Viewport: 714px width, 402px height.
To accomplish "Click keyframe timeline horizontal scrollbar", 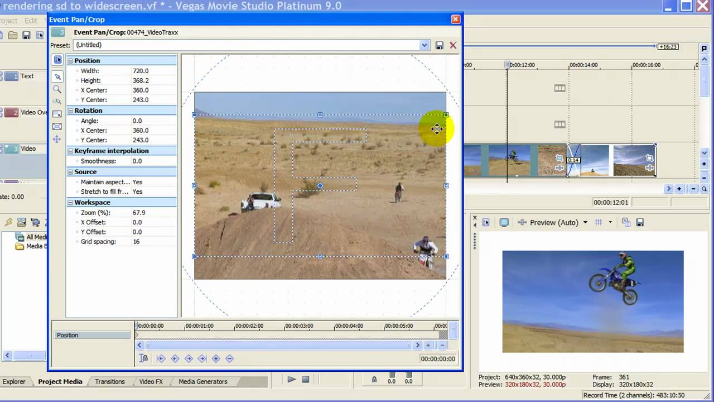I will coord(278,345).
